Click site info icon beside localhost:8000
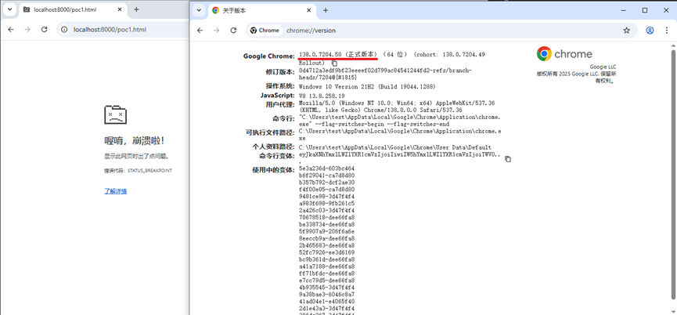677x315 pixels. click(x=64, y=29)
